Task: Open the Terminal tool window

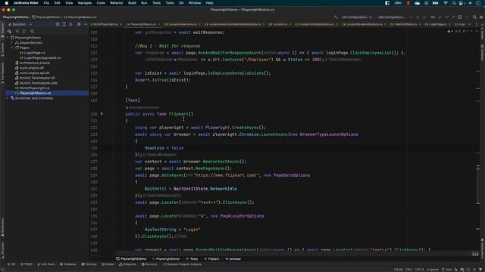Action: pyautogui.click(x=89, y=264)
